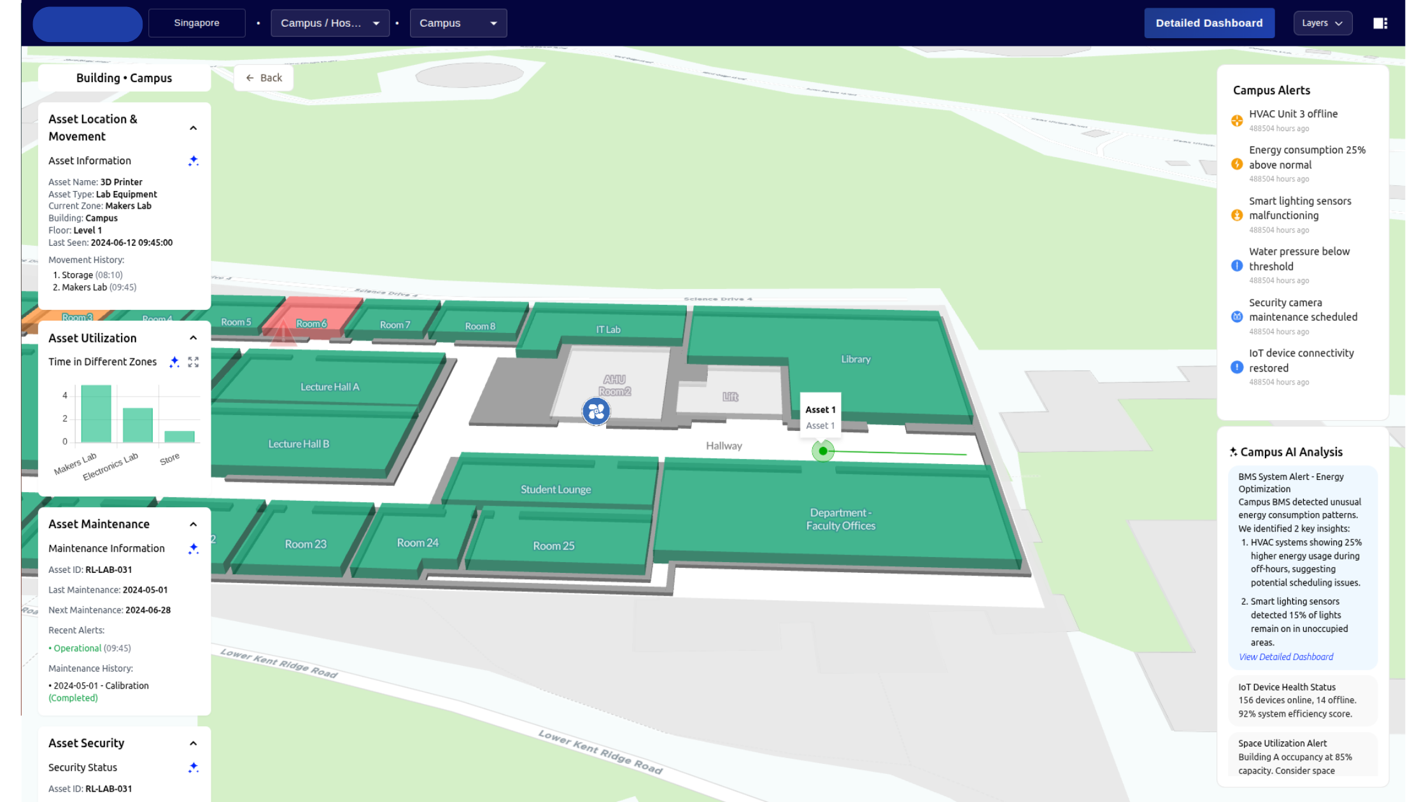Click the Water pressure alert info icon
Viewport: 1426px width, 802px height.
pos(1237,265)
